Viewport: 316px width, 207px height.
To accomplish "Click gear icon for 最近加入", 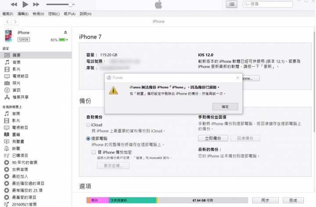I will pos(7,177).
